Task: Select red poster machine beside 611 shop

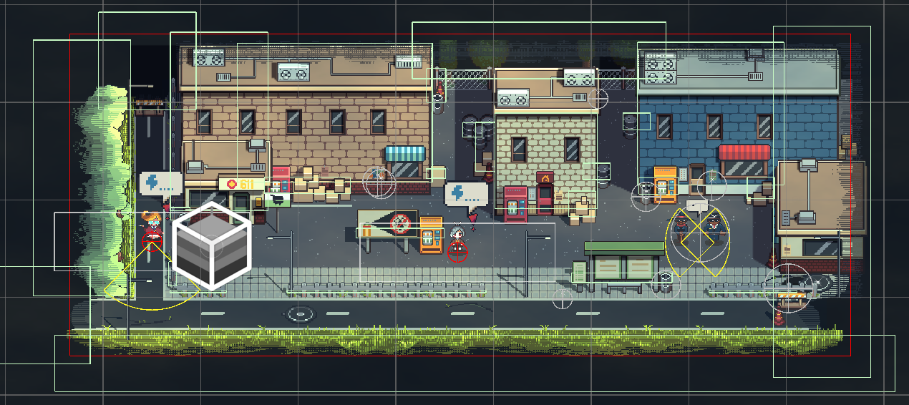Action: click(281, 180)
